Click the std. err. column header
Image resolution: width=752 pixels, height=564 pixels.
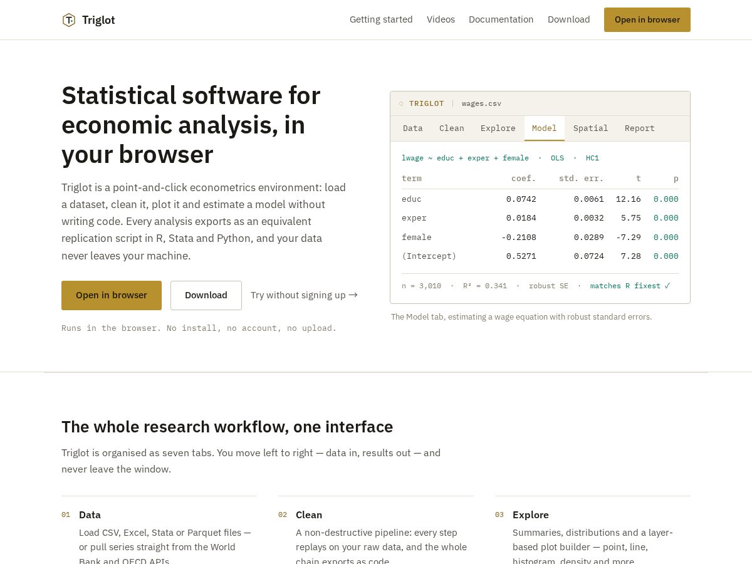coord(582,179)
